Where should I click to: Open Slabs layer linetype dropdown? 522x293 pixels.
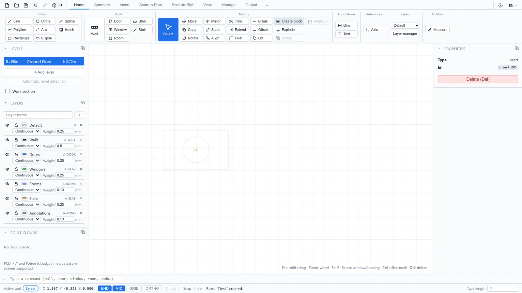click(26, 204)
